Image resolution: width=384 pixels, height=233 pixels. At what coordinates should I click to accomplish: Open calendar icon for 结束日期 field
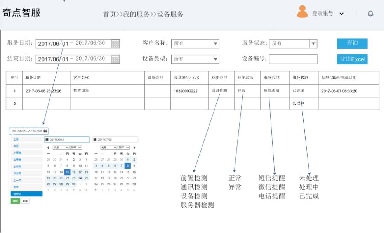point(115,59)
